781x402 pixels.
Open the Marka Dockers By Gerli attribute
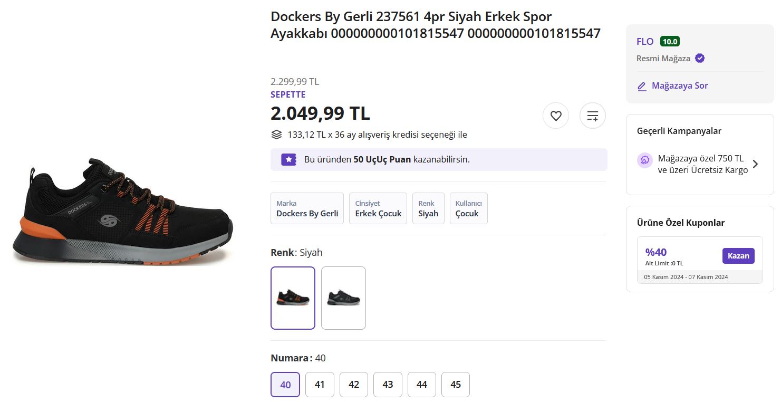point(307,208)
